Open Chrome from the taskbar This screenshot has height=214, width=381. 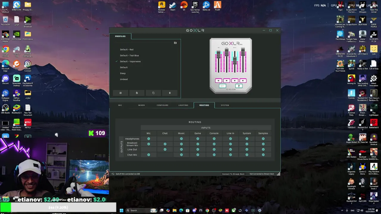207,210
